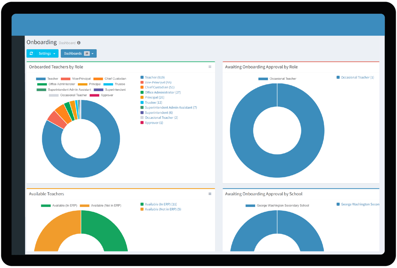Viewport: 397px width, 268px height.
Task: Open the Office Administrator (27) link
Action: tap(163, 92)
